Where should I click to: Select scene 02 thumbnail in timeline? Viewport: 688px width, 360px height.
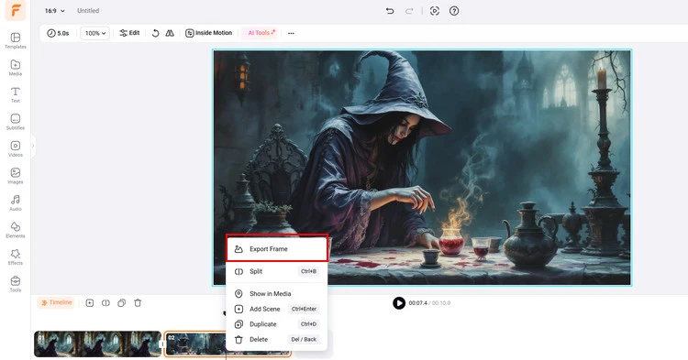(195, 344)
